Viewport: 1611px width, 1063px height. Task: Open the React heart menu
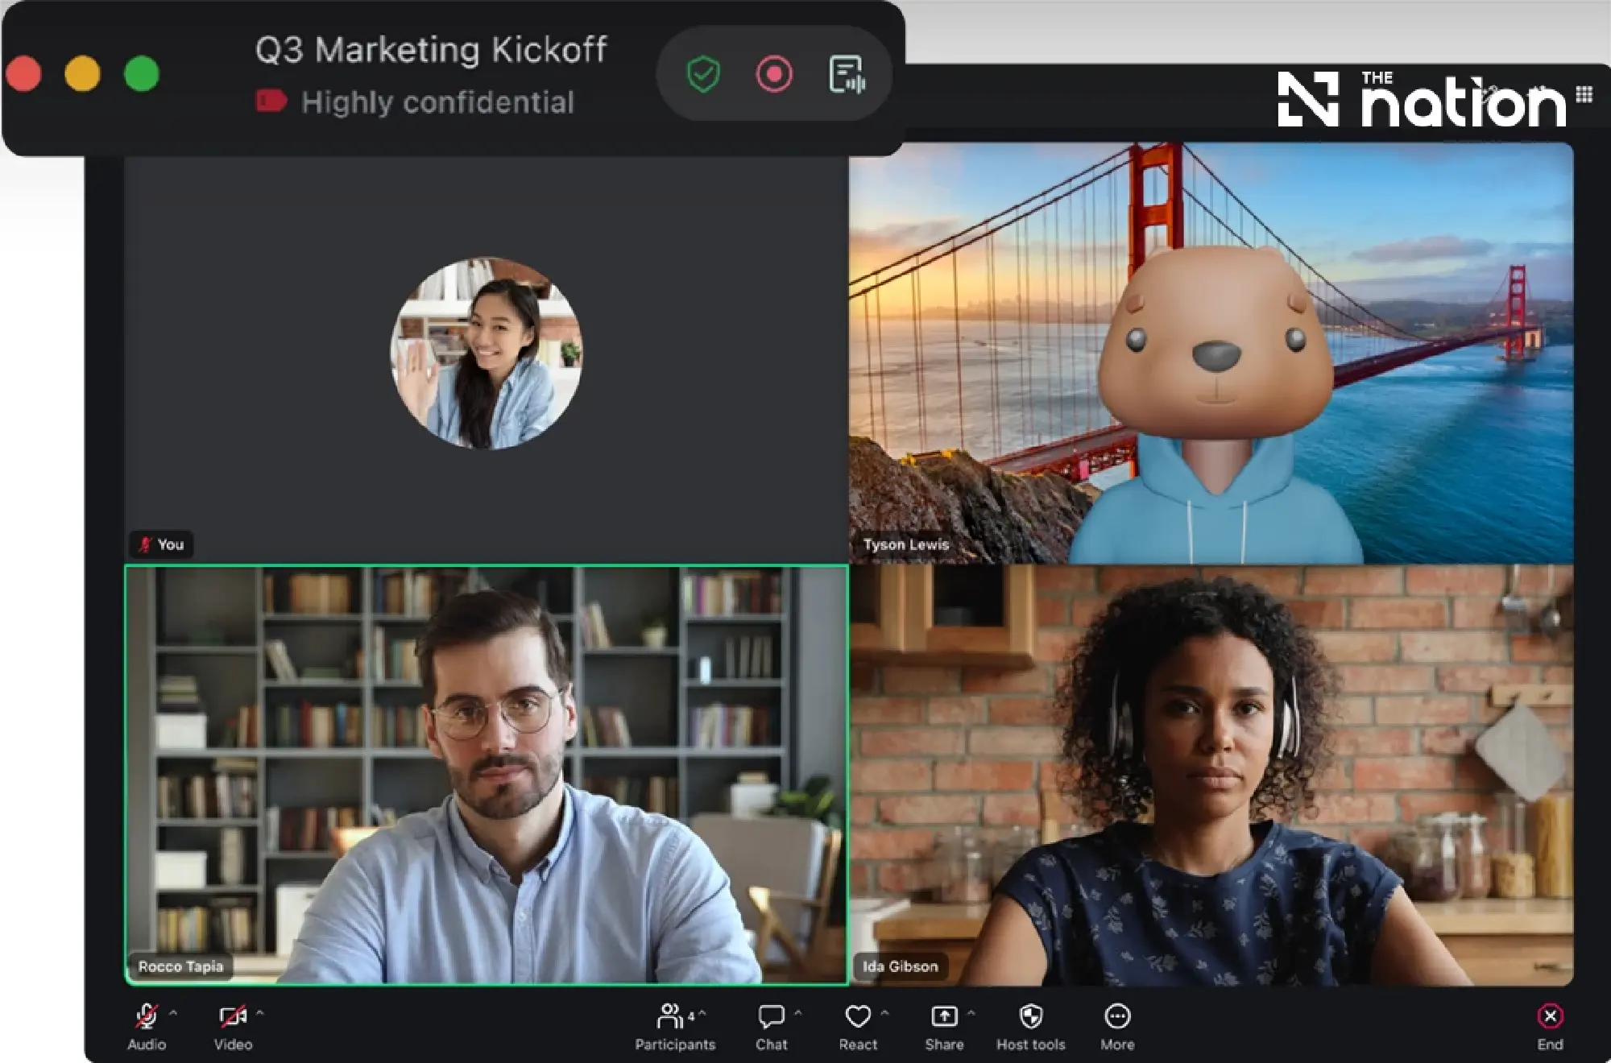point(858,1027)
